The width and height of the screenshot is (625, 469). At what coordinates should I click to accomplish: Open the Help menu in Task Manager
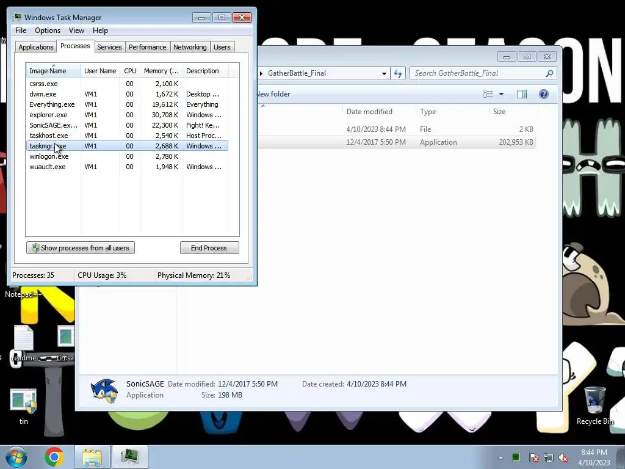(100, 31)
